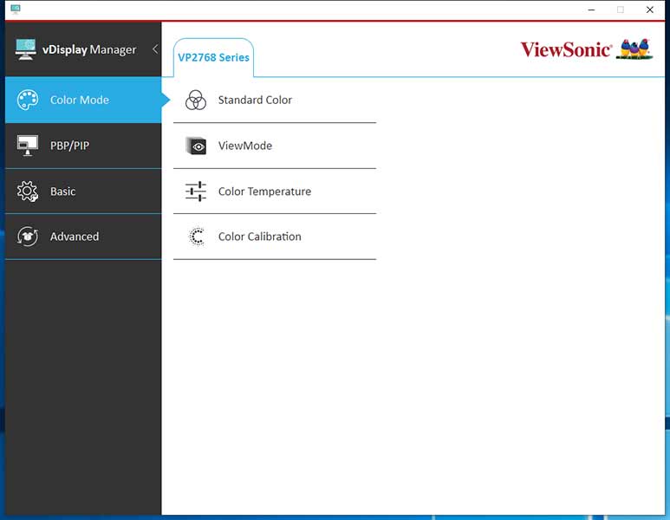The image size is (670, 520).
Task: Launch Color Calibration from the list
Action: [260, 237]
